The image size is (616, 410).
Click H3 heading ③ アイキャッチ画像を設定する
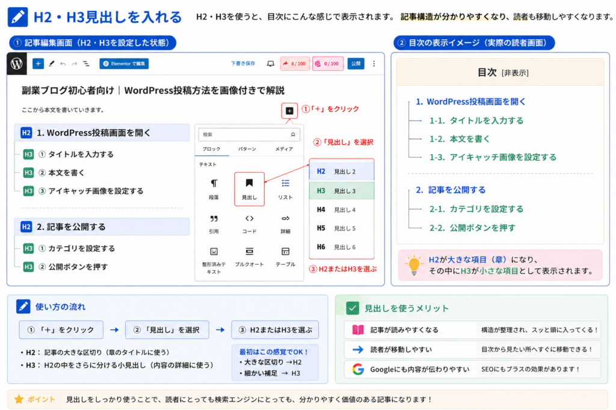(83, 191)
